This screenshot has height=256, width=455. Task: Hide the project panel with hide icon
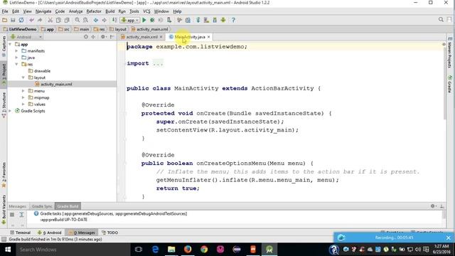point(112,37)
